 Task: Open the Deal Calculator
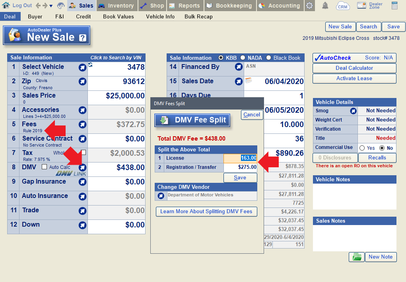(354, 68)
